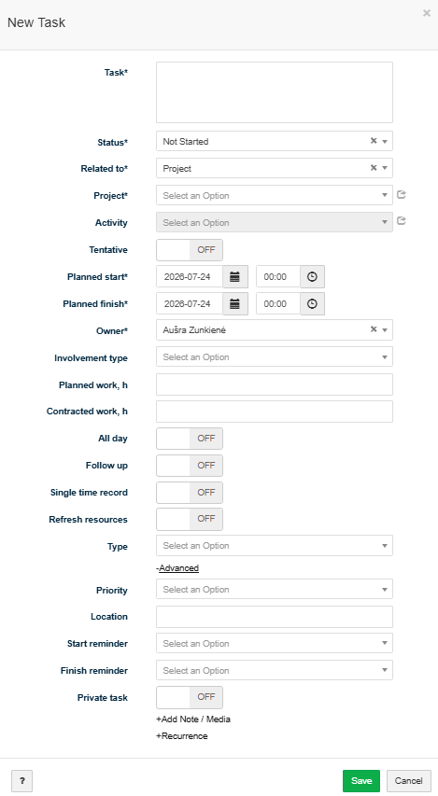Open the Planned start calendar picker
The image size is (438, 796).
(x=234, y=276)
